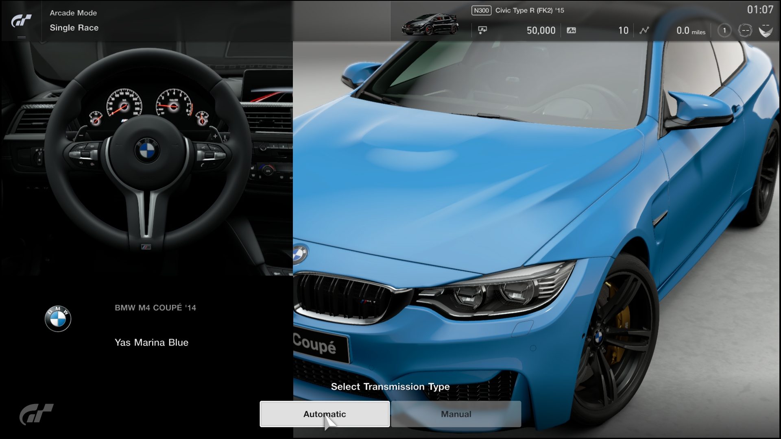Click the Arcade Mode breadcrumb label

click(73, 13)
